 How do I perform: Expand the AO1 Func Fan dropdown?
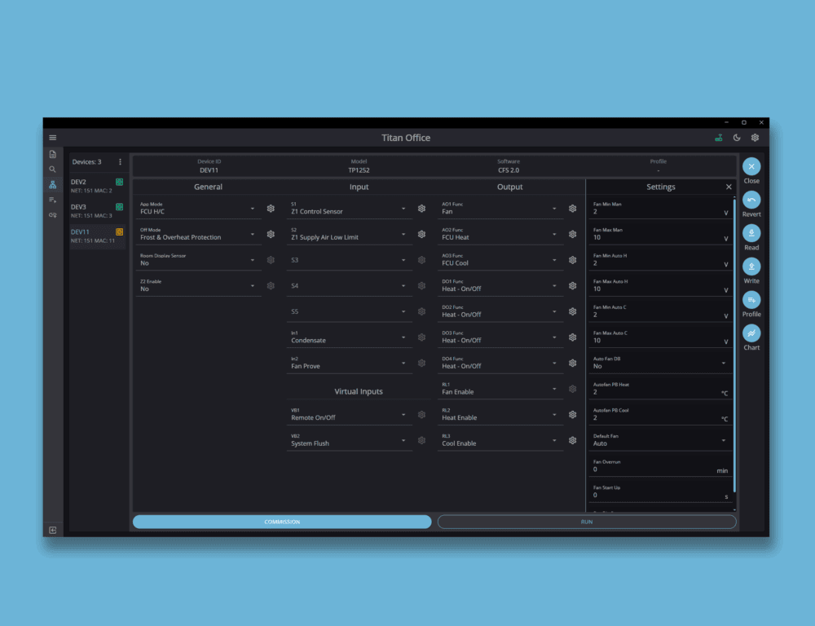(x=500, y=208)
